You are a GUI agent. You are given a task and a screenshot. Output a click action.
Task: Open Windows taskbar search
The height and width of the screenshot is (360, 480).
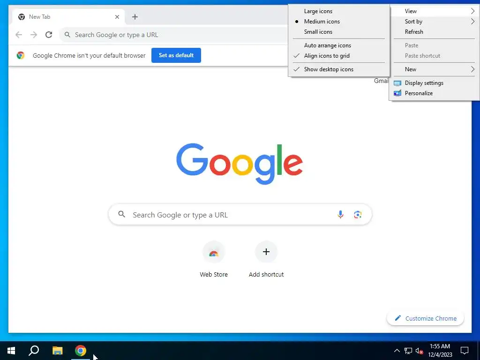pyautogui.click(x=34, y=351)
